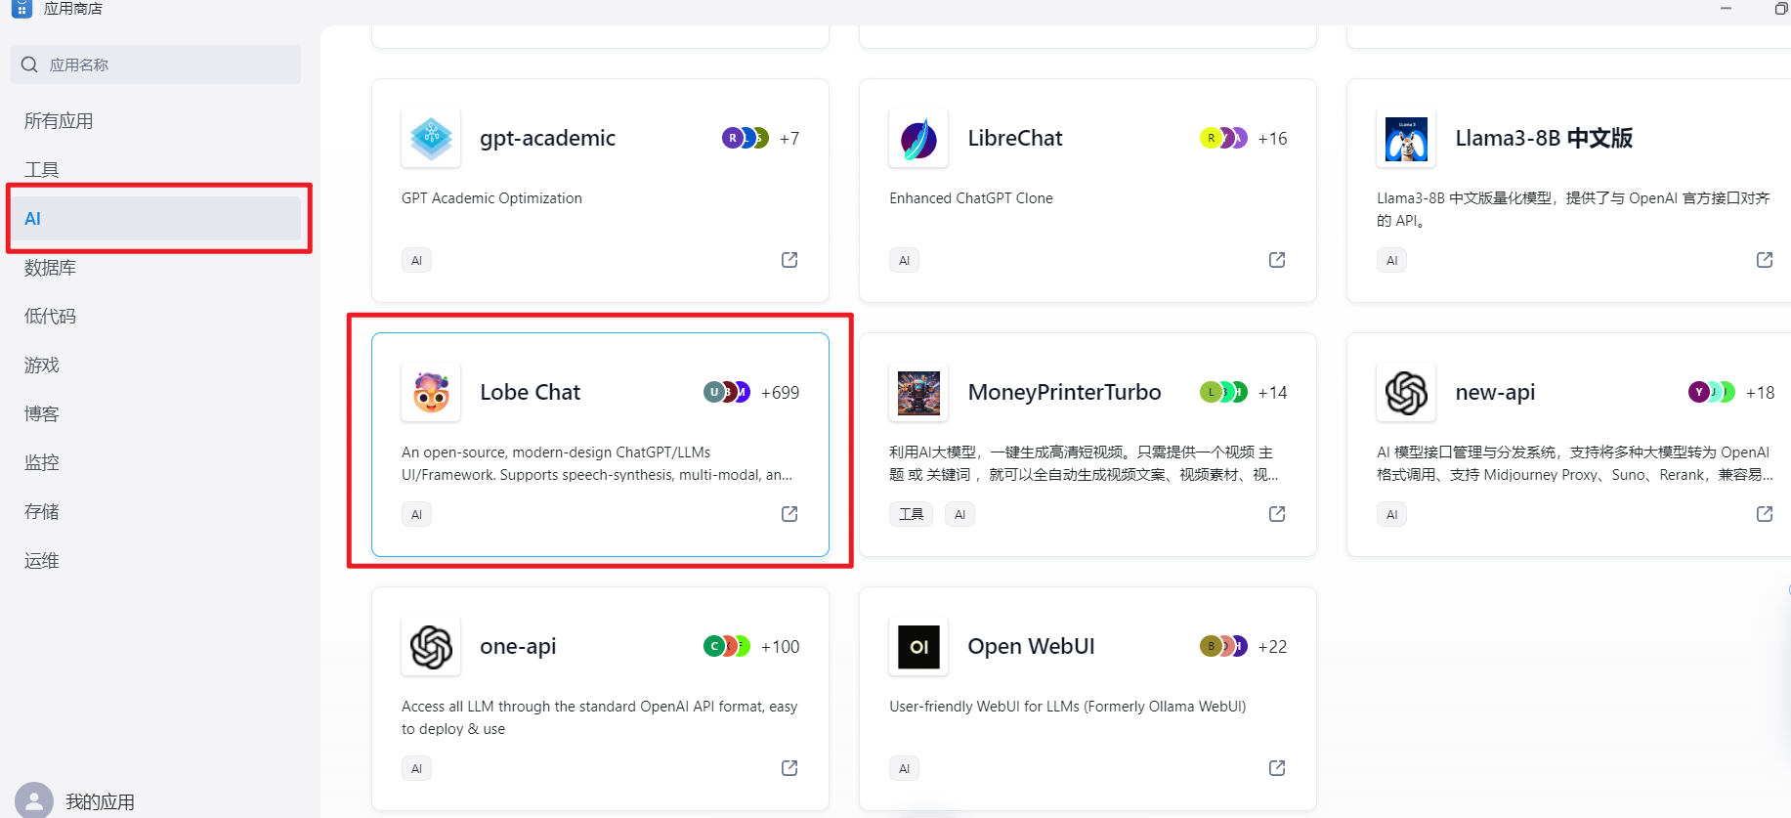Click contributor avatars on one-api card
The image size is (1791, 818).
coord(726,646)
